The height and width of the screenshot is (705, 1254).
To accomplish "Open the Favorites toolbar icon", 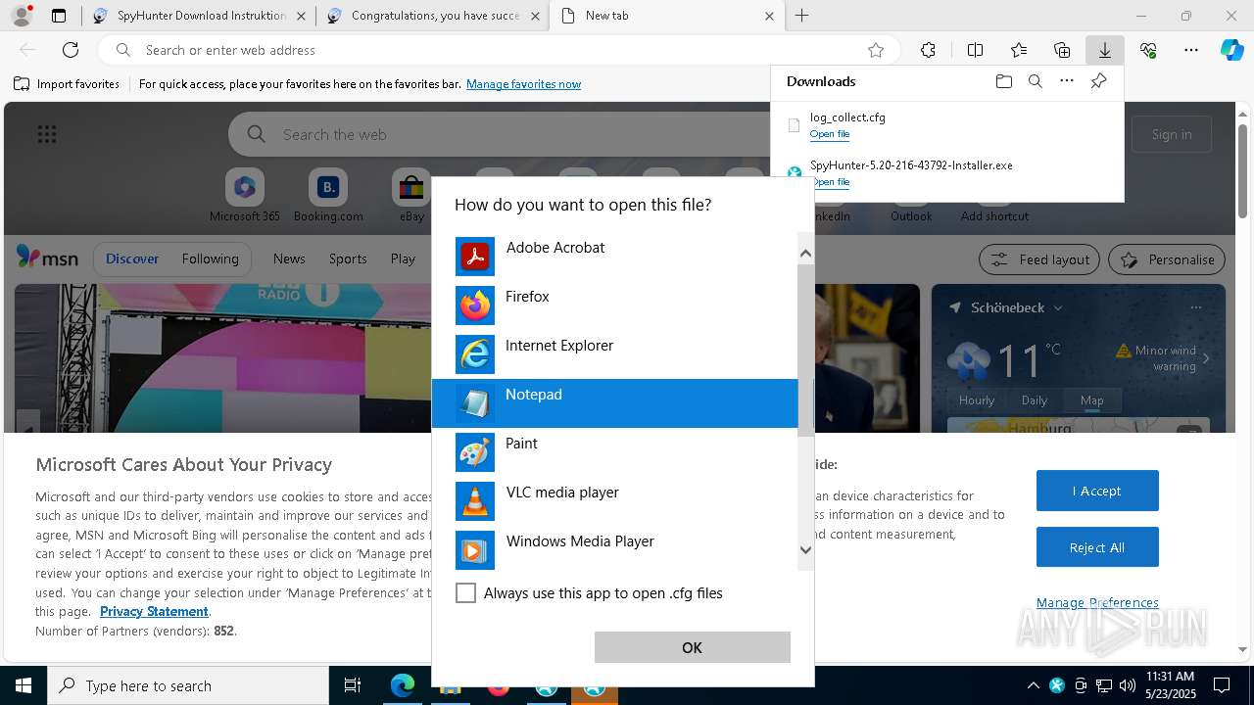I will point(1019,50).
